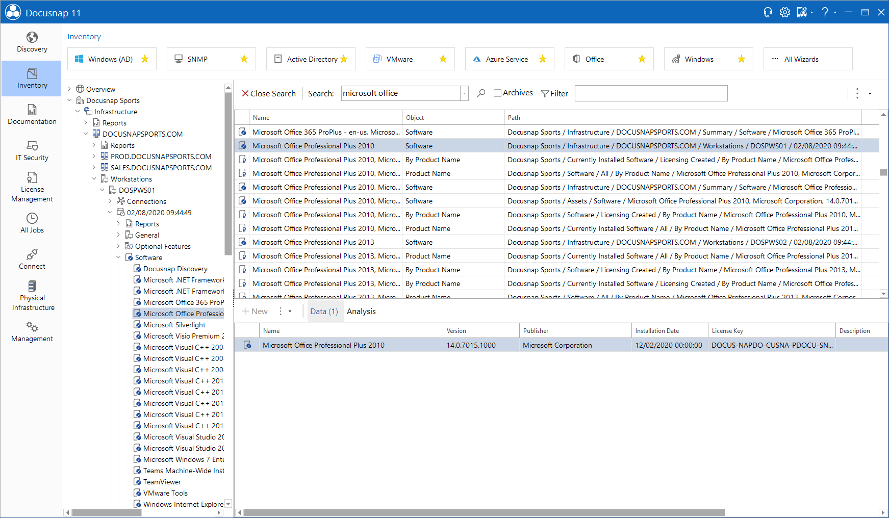Viewport: 889px width, 518px height.
Task: Open the Documentation module
Action: point(32,115)
